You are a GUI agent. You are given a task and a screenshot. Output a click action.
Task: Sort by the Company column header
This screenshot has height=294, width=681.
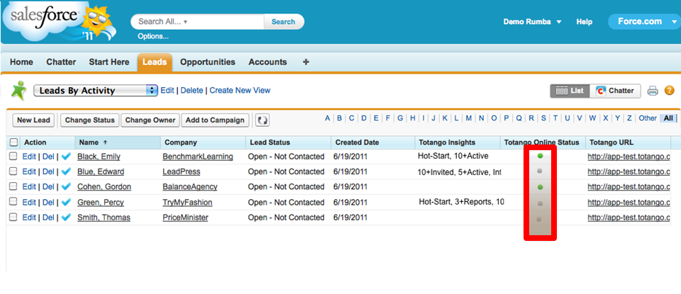point(204,142)
